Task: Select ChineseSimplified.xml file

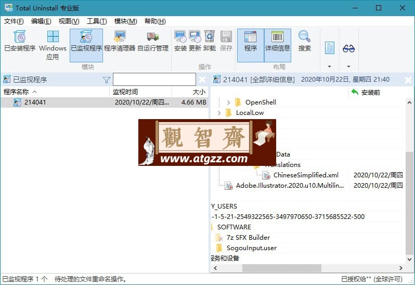Action: [x=306, y=175]
